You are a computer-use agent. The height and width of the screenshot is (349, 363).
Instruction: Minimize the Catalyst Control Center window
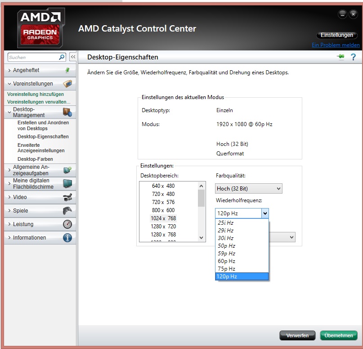click(342, 14)
